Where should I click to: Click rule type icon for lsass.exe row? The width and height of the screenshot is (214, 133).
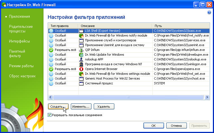[x=51, y=31]
